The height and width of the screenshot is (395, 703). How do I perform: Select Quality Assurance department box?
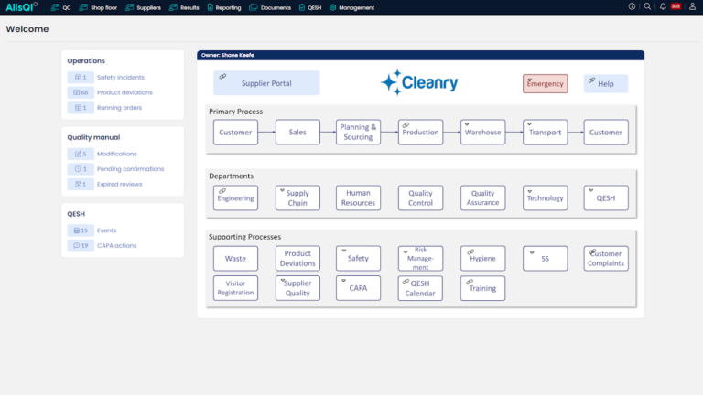pos(483,197)
